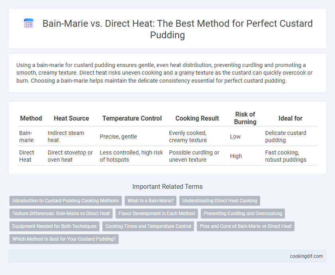This screenshot has height=275, width=335.
Task: Click Equipment Needed for Both Techniques tag
Action: (x=55, y=226)
